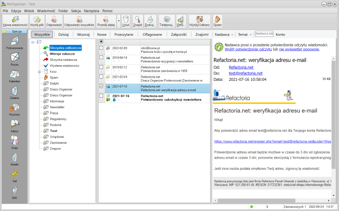Switch to the Oflagowane filter tab
This screenshot has width=339, height=211.
152,34
